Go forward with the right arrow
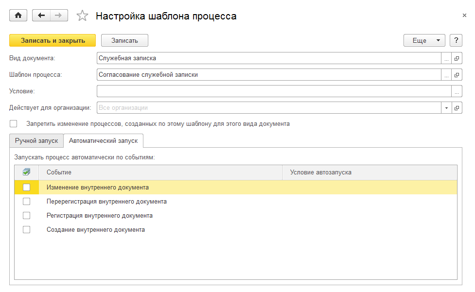475x292 pixels. point(58,16)
